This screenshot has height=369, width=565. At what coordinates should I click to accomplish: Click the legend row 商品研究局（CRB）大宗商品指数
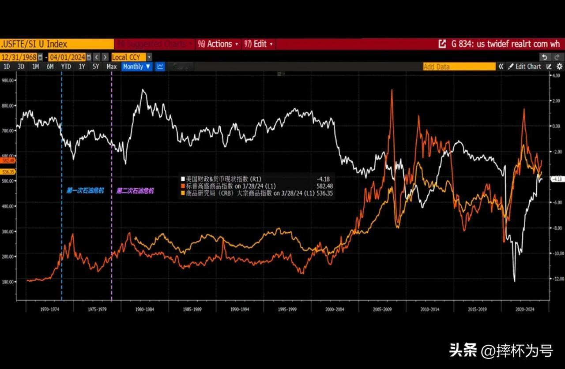pos(257,193)
